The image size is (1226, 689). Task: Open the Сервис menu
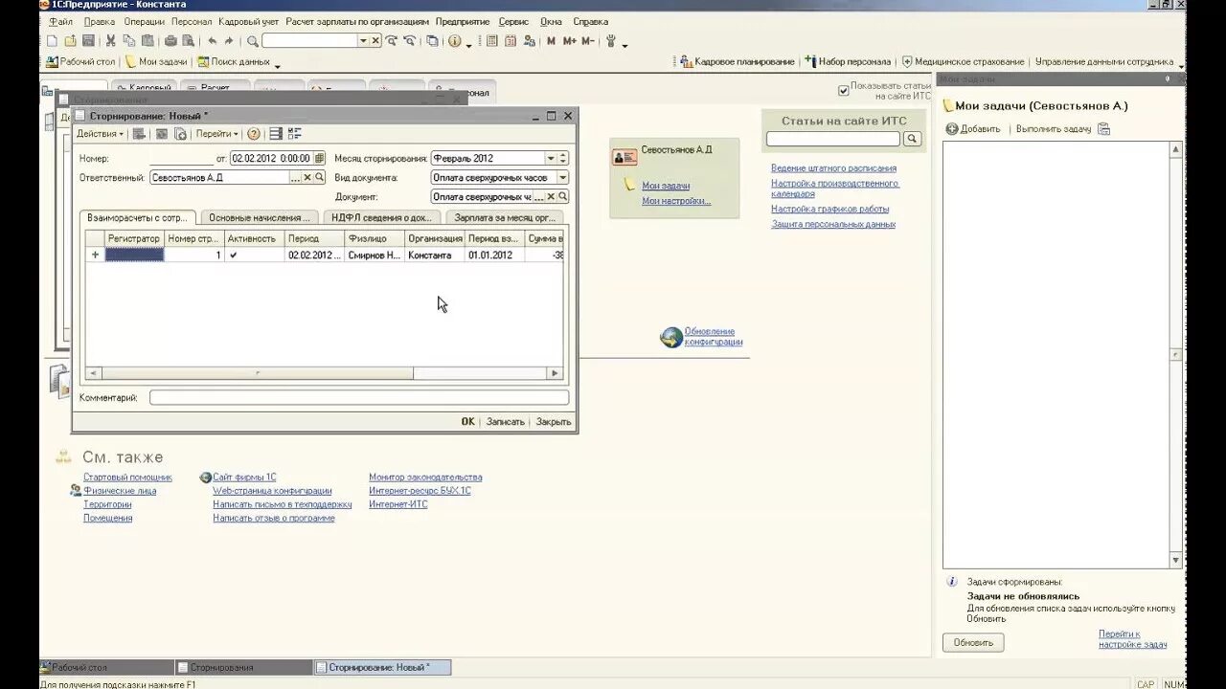coord(513,21)
